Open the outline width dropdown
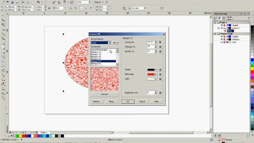 145,8
